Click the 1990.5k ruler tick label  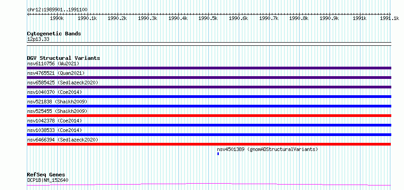208,18
